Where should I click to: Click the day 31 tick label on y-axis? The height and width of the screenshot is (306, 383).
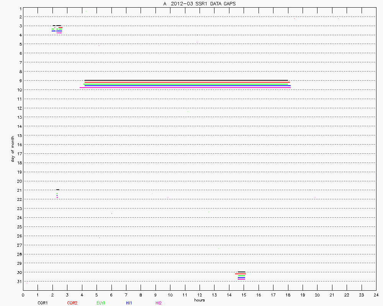pyautogui.click(x=19, y=282)
